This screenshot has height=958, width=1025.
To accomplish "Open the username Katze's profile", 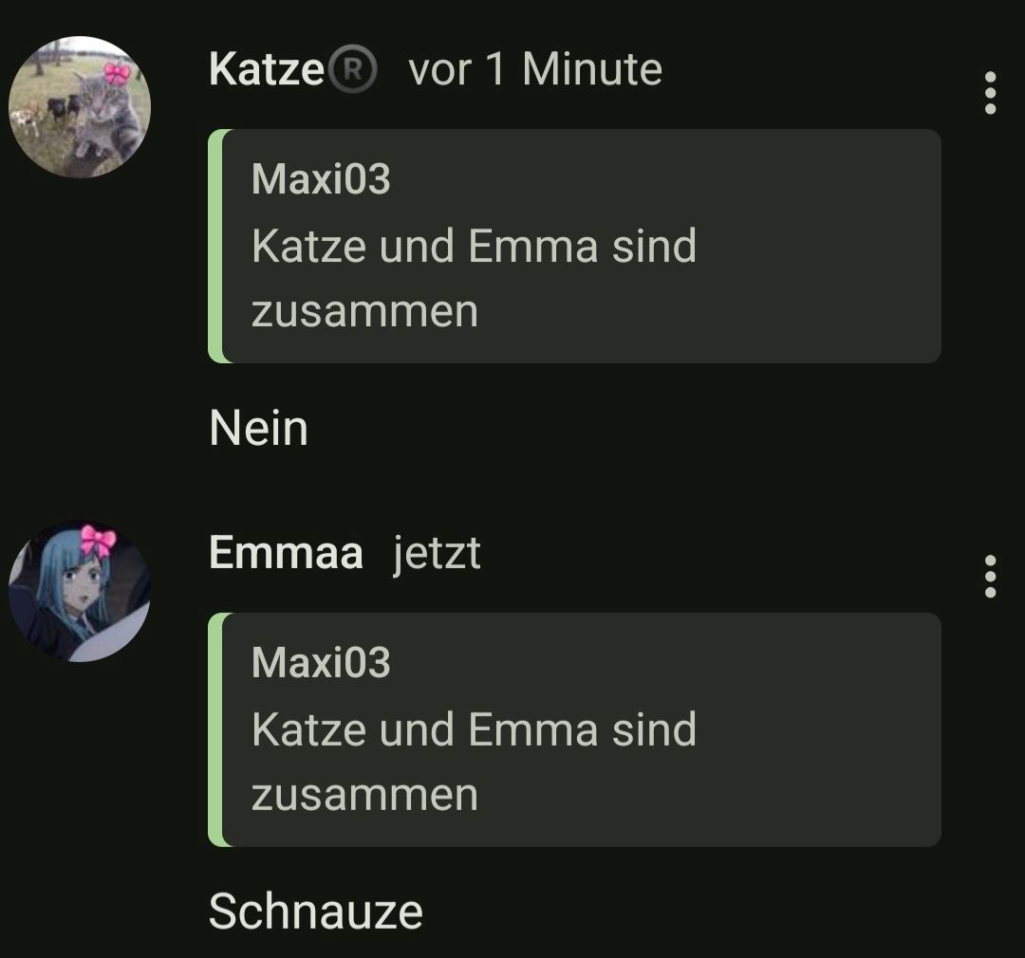I will [267, 69].
